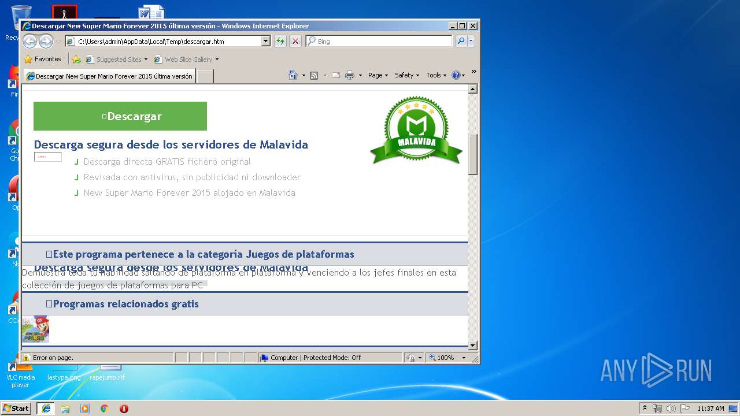740x416 pixels.
Task: Open the Word document desktop icon
Action: click(x=151, y=13)
